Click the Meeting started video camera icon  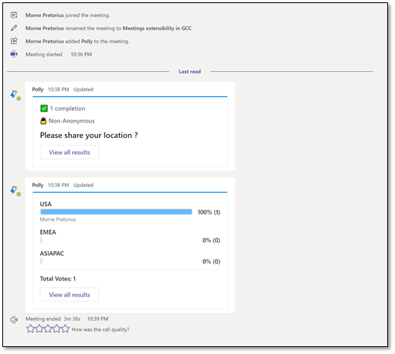point(14,54)
